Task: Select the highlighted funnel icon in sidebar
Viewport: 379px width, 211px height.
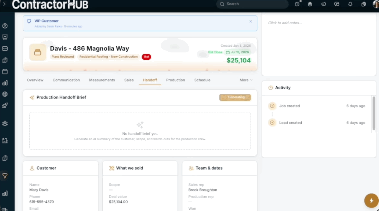Action: coord(5,176)
